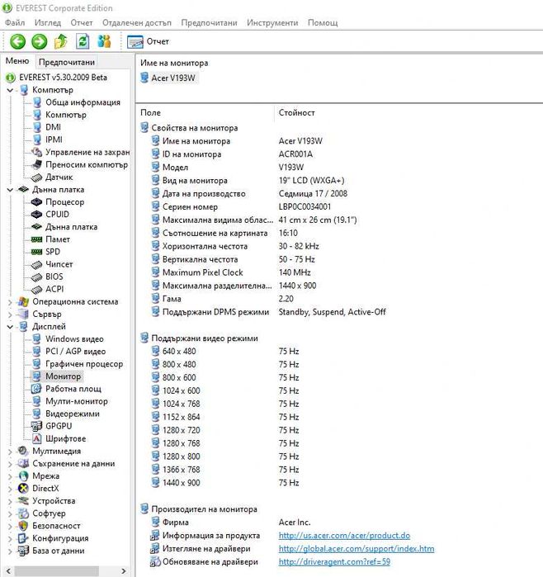Click the Up one level toolbar icon
The width and height of the screenshot is (543, 577).
tap(60, 41)
